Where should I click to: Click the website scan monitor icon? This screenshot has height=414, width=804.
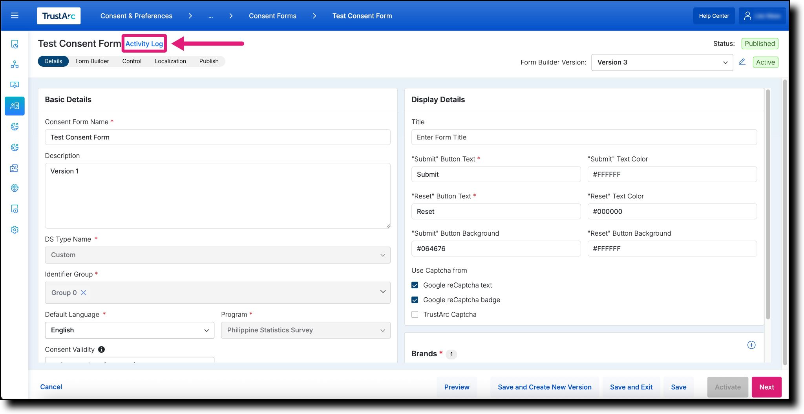click(15, 84)
